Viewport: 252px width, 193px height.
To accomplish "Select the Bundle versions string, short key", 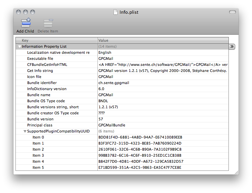I will point(53,107).
